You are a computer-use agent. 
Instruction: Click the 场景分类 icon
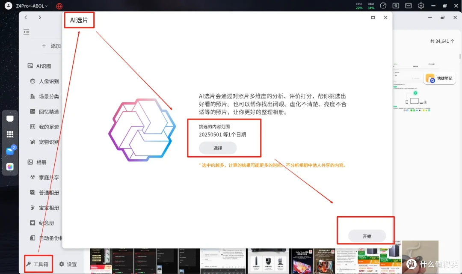(33, 96)
